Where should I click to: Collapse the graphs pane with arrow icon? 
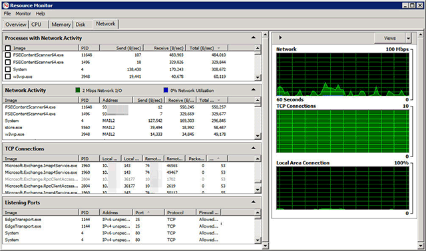[x=280, y=37]
